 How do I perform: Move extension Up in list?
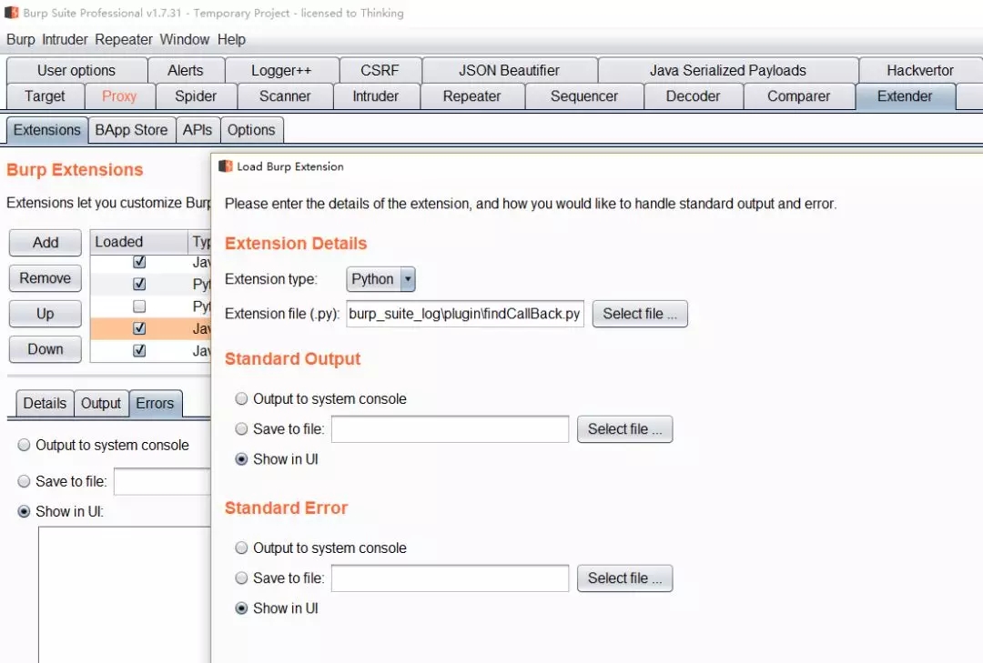pos(46,314)
